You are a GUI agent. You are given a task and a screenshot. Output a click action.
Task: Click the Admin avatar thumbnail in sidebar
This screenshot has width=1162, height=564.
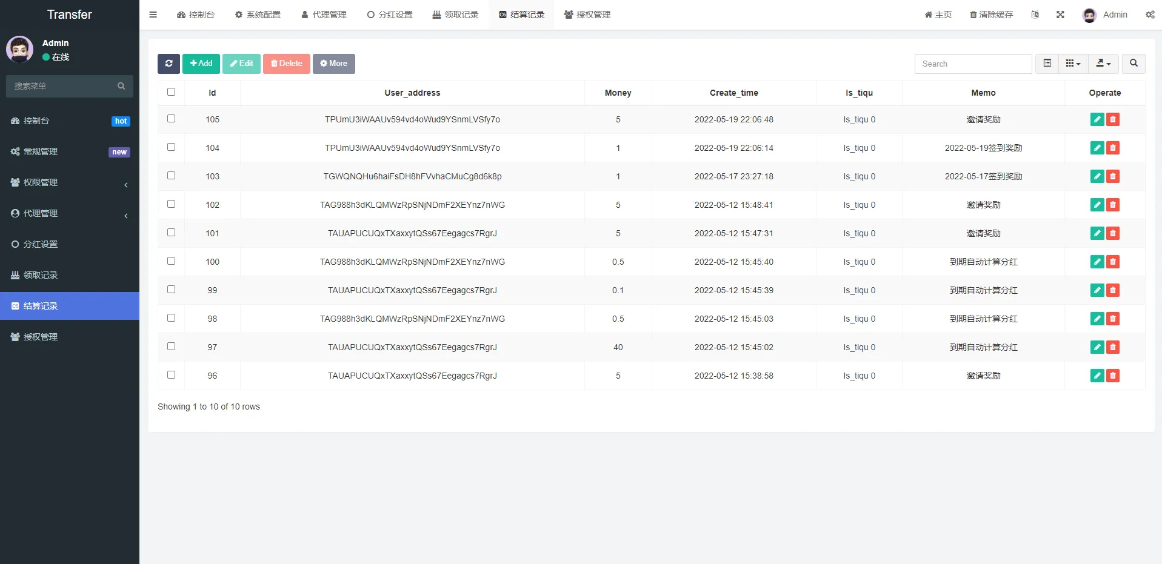pyautogui.click(x=19, y=50)
